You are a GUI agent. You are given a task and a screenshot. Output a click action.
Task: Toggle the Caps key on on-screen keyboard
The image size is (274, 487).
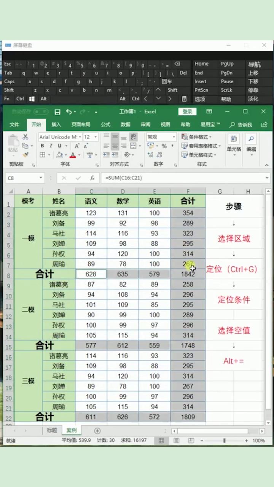(x=9, y=81)
